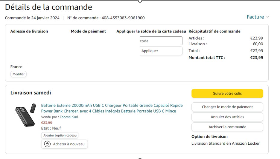Open the Batterie Externe 20000mAh product link
The width and height of the screenshot is (280, 159).
112,108
